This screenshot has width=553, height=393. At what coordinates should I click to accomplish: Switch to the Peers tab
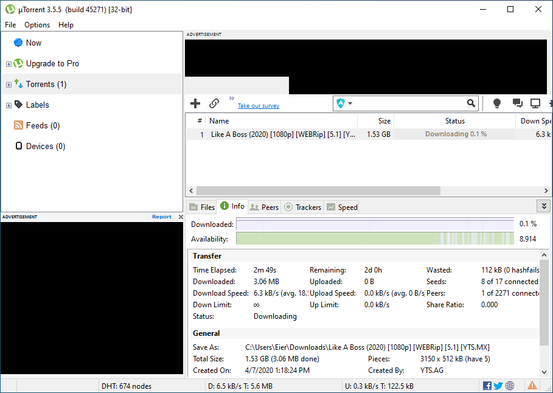265,207
